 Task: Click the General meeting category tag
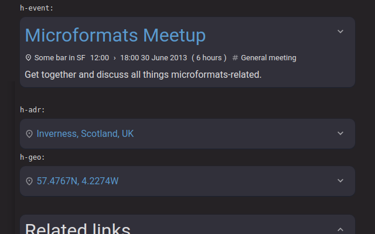point(268,58)
